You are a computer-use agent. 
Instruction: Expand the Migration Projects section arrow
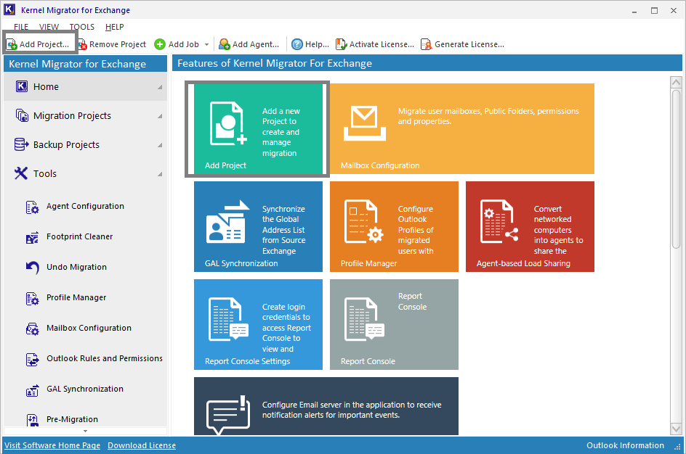pos(160,116)
